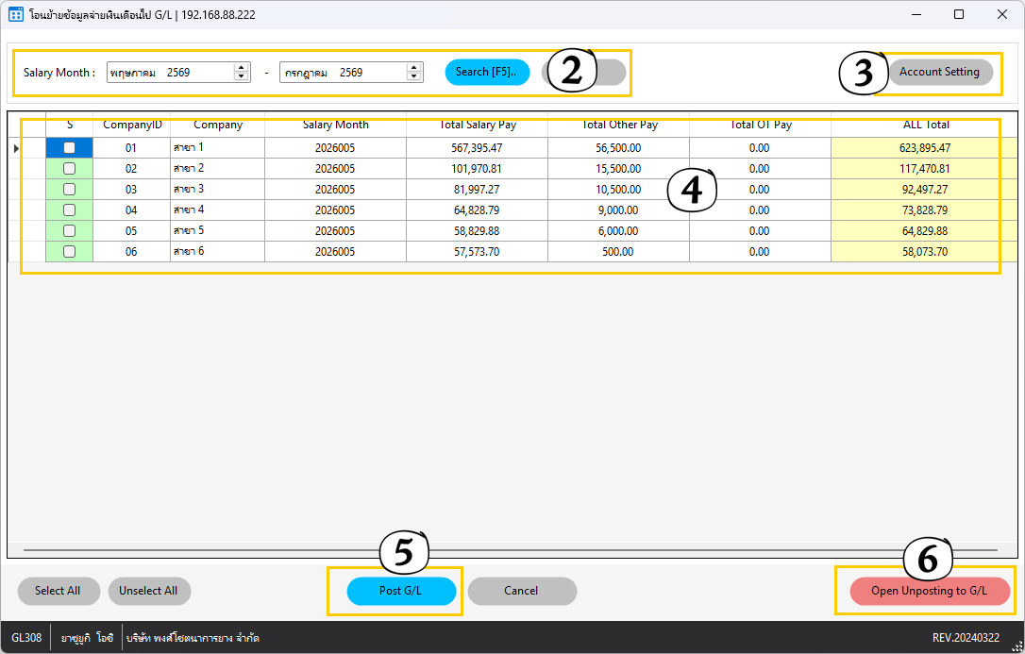
Task: Toggle the checkbox for company 05
Action: click(x=69, y=230)
